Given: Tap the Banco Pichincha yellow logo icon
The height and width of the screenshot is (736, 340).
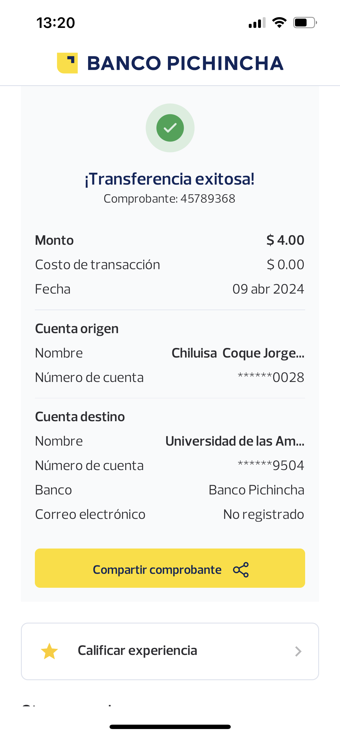Looking at the screenshot, I should coord(67,63).
